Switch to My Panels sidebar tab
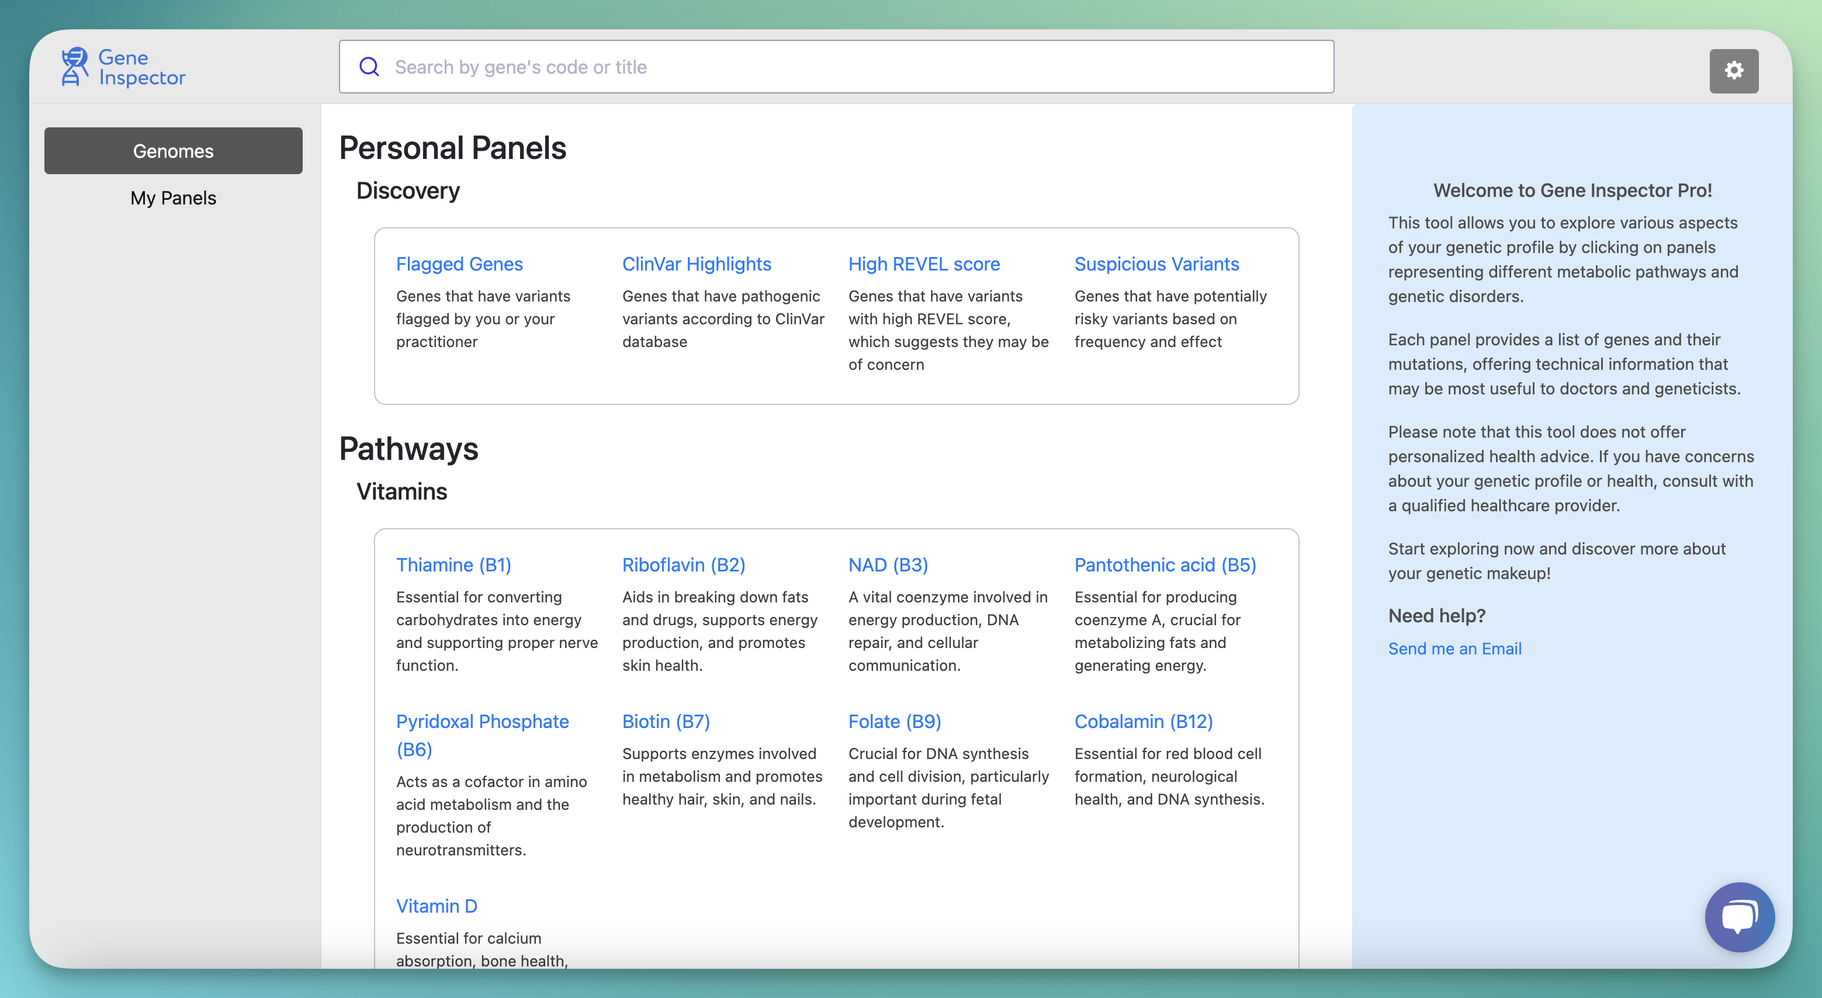The image size is (1822, 998). pyautogui.click(x=174, y=198)
